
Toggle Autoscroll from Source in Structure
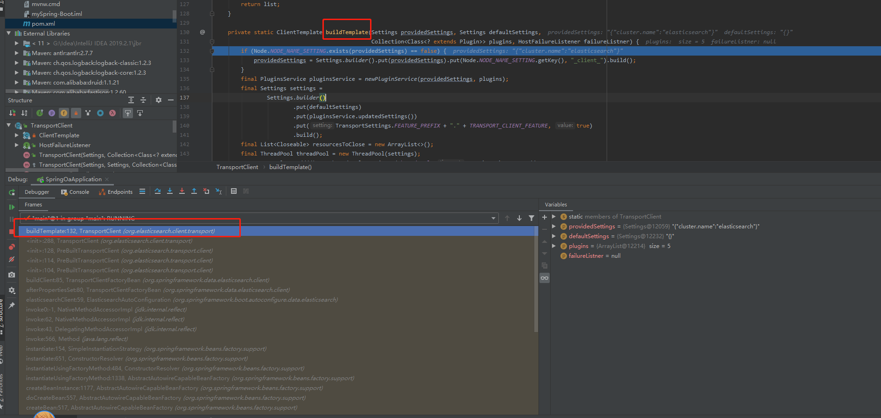[140, 113]
